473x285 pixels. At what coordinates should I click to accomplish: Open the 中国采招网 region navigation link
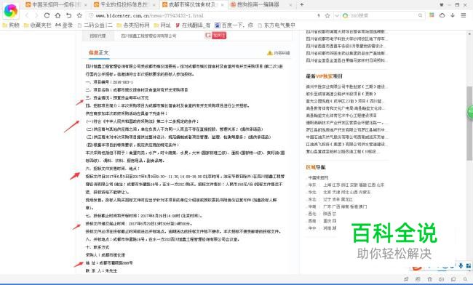tap(318, 177)
